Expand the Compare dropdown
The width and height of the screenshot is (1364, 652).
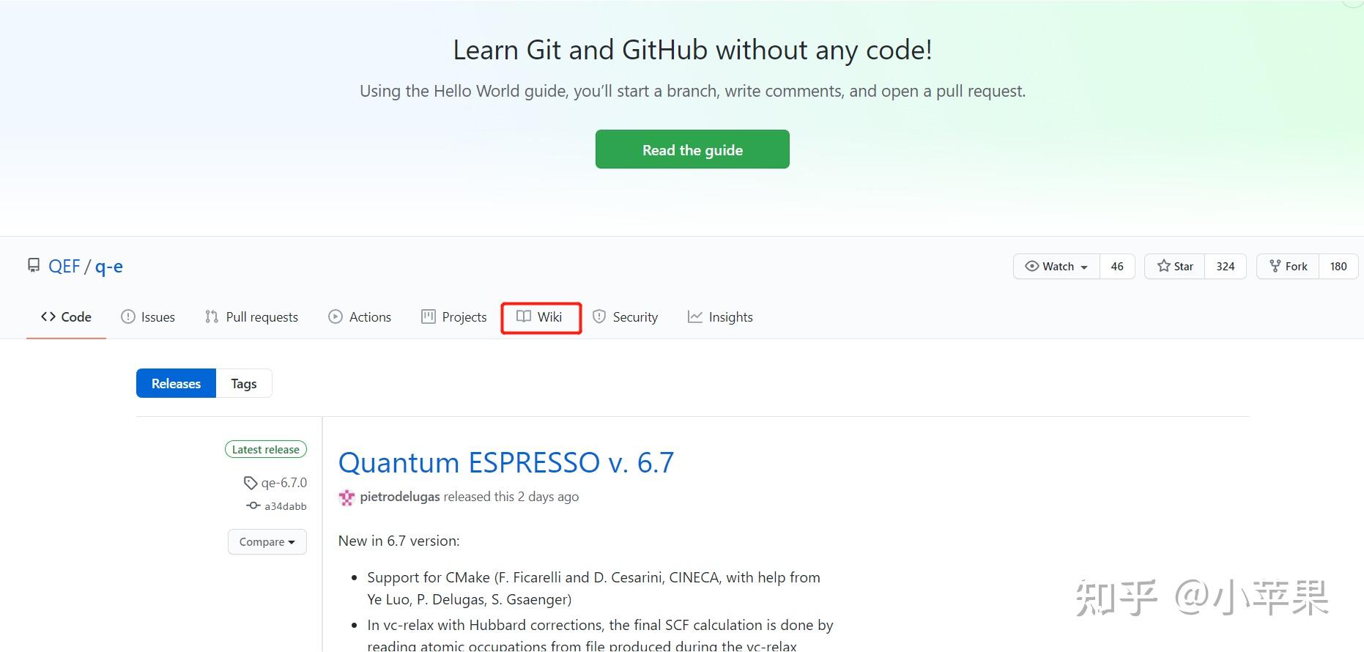[x=267, y=542]
